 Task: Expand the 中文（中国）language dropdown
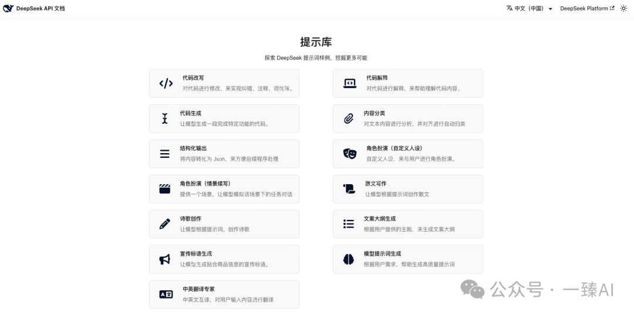pyautogui.click(x=530, y=8)
